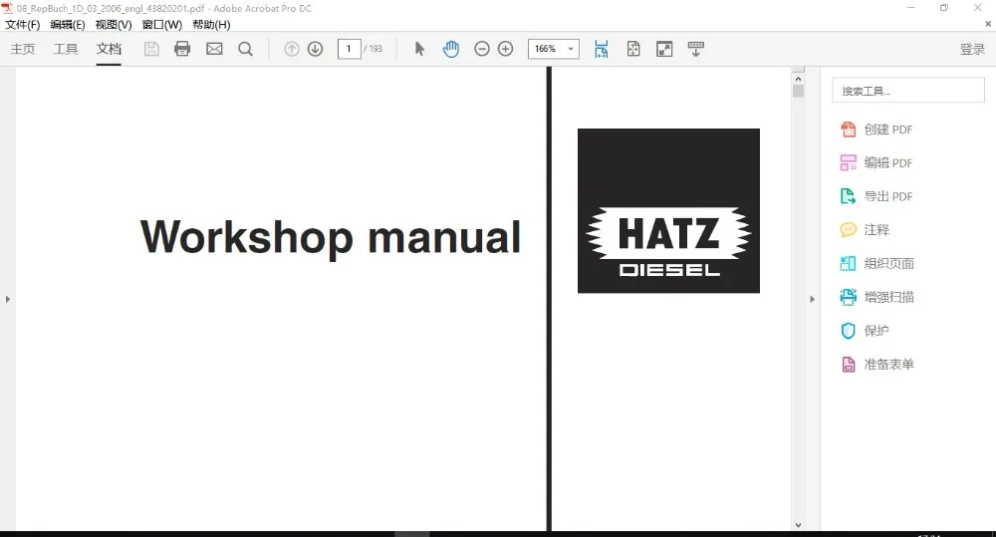Click the read mode keyboard download icon
This screenshot has width=996, height=537.
click(x=695, y=49)
